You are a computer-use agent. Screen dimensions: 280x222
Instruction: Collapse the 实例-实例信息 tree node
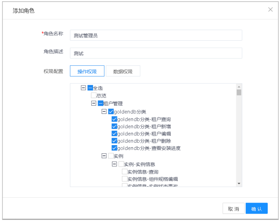pyautogui.click(x=114, y=164)
